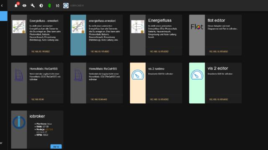This screenshot has width=268, height=150.
Task: Click the IOBROKER host name label
Action: 77,5
